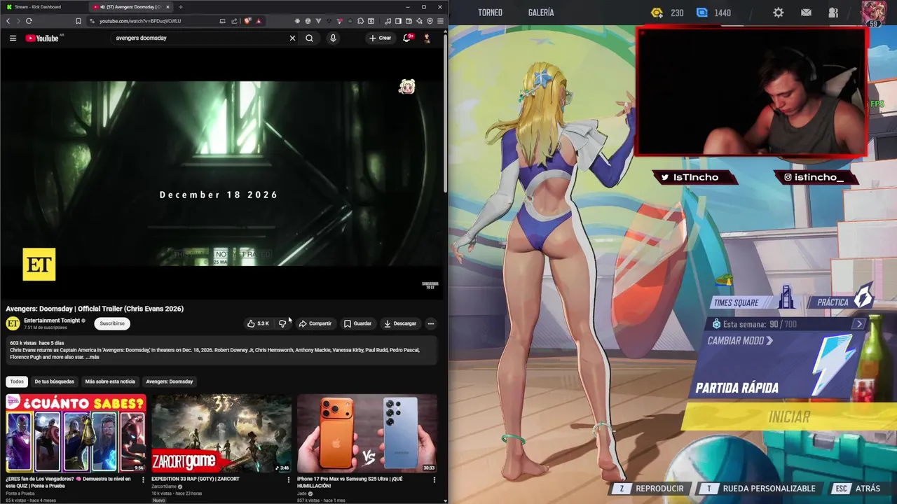The height and width of the screenshot is (504, 897).
Task: Go to YouTube home via logo
Action: pyautogui.click(x=43, y=38)
